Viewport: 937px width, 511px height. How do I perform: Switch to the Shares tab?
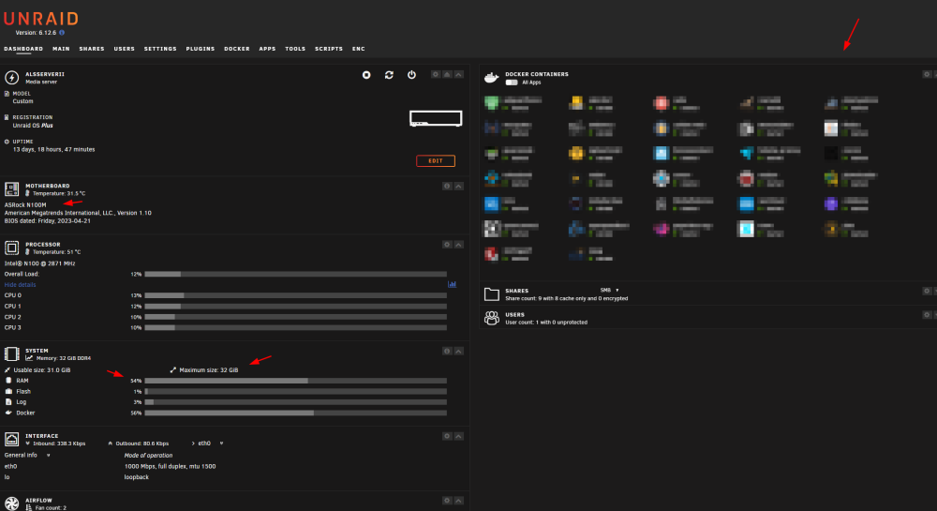point(92,49)
